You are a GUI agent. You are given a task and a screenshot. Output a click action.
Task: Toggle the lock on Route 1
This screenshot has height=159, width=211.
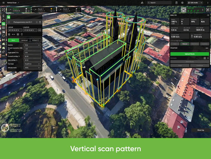tap(51, 9)
